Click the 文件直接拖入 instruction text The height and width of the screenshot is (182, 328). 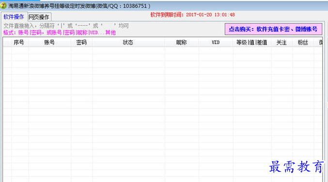click(66, 26)
